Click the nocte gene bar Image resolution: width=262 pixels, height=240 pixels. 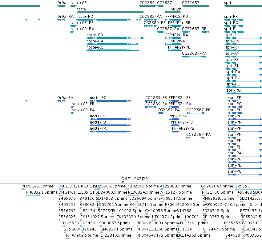[x=110, y=12]
